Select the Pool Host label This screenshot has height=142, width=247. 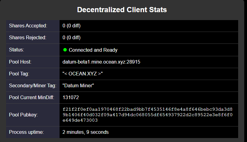click(x=20, y=62)
